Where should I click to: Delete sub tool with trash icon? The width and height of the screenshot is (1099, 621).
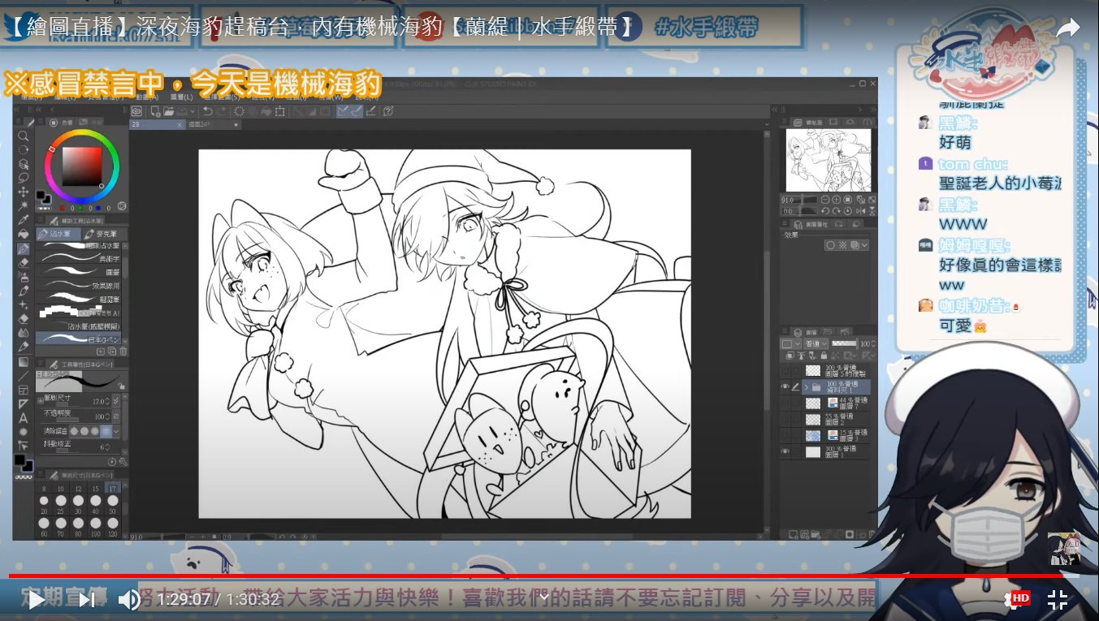pos(123,351)
